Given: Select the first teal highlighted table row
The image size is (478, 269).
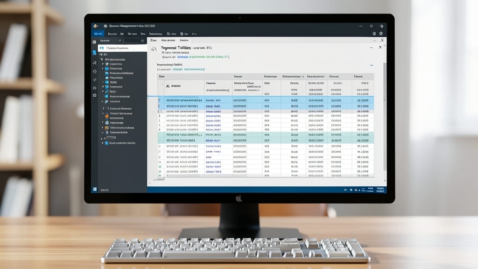Looking at the screenshot, I should point(266,134).
